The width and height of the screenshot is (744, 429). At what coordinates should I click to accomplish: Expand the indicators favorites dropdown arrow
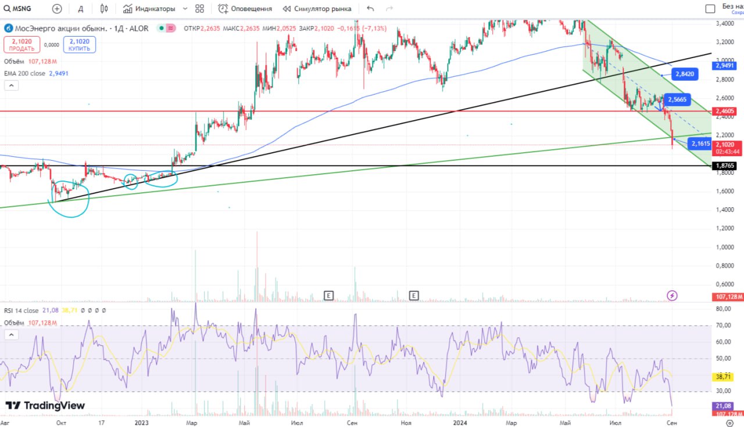(x=185, y=9)
